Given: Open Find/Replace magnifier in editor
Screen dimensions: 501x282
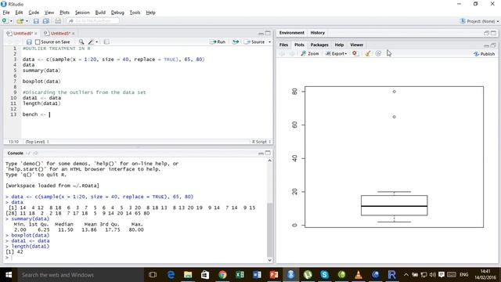Looking at the screenshot, I should tap(81, 42).
